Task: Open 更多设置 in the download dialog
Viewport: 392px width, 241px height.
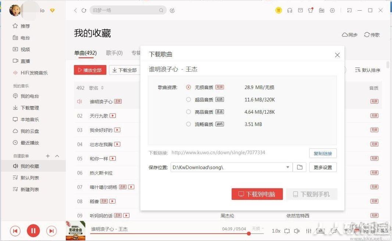Action: [x=323, y=167]
